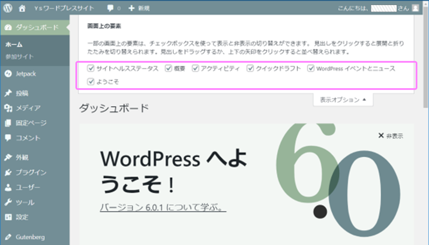Screen dimensions: 429x245
Task: Click the プラグイン plug icon
Action: [x=8, y=172]
